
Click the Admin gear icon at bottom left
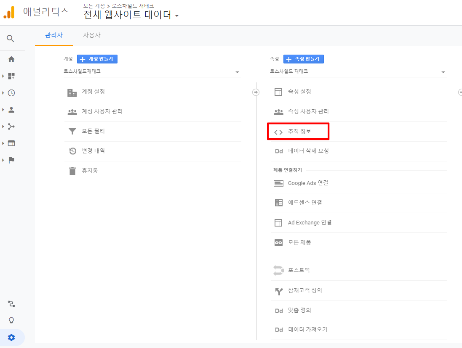pyautogui.click(x=12, y=337)
